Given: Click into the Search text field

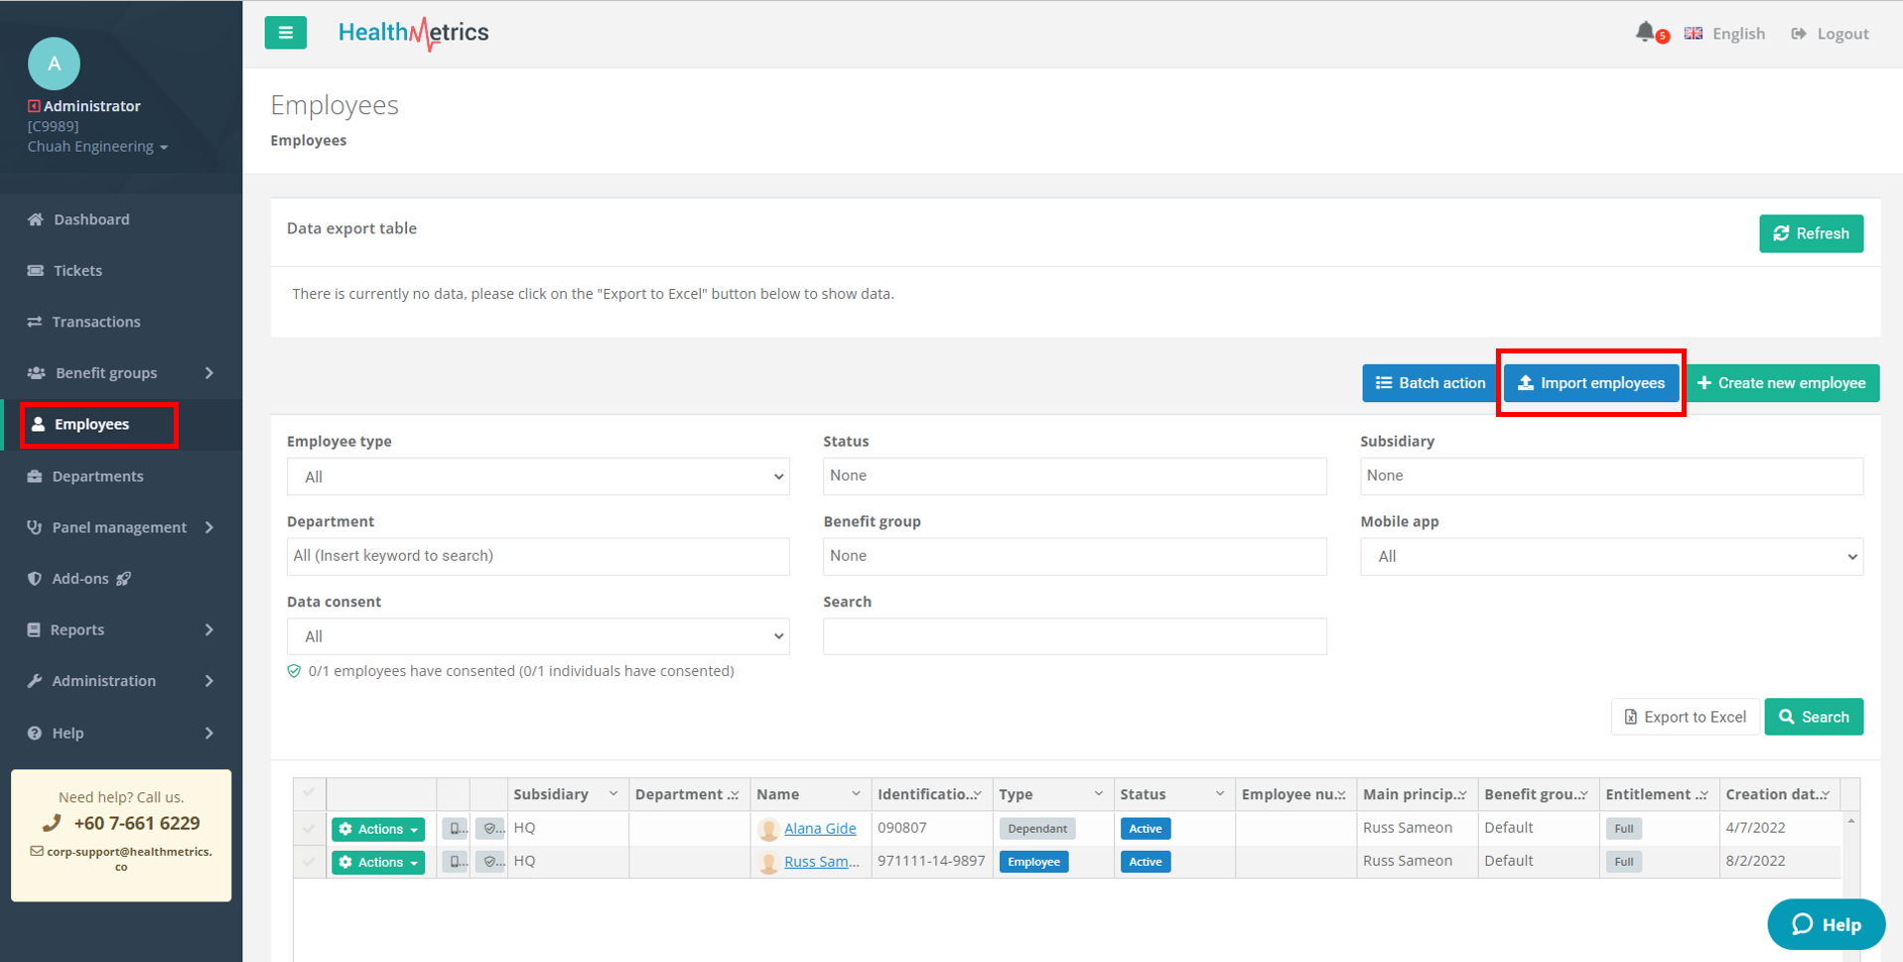Looking at the screenshot, I should pos(1074,636).
